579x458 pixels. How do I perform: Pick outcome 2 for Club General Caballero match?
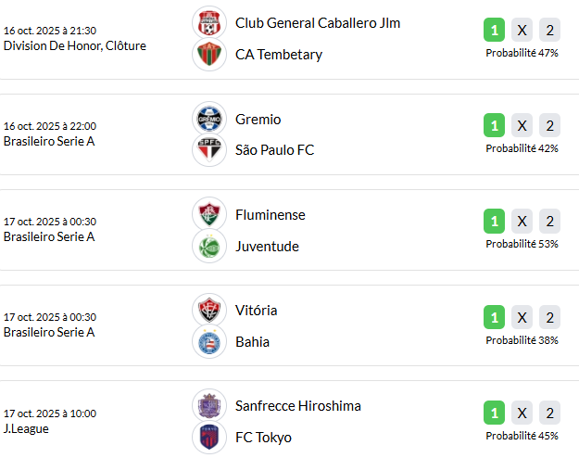pos(550,30)
